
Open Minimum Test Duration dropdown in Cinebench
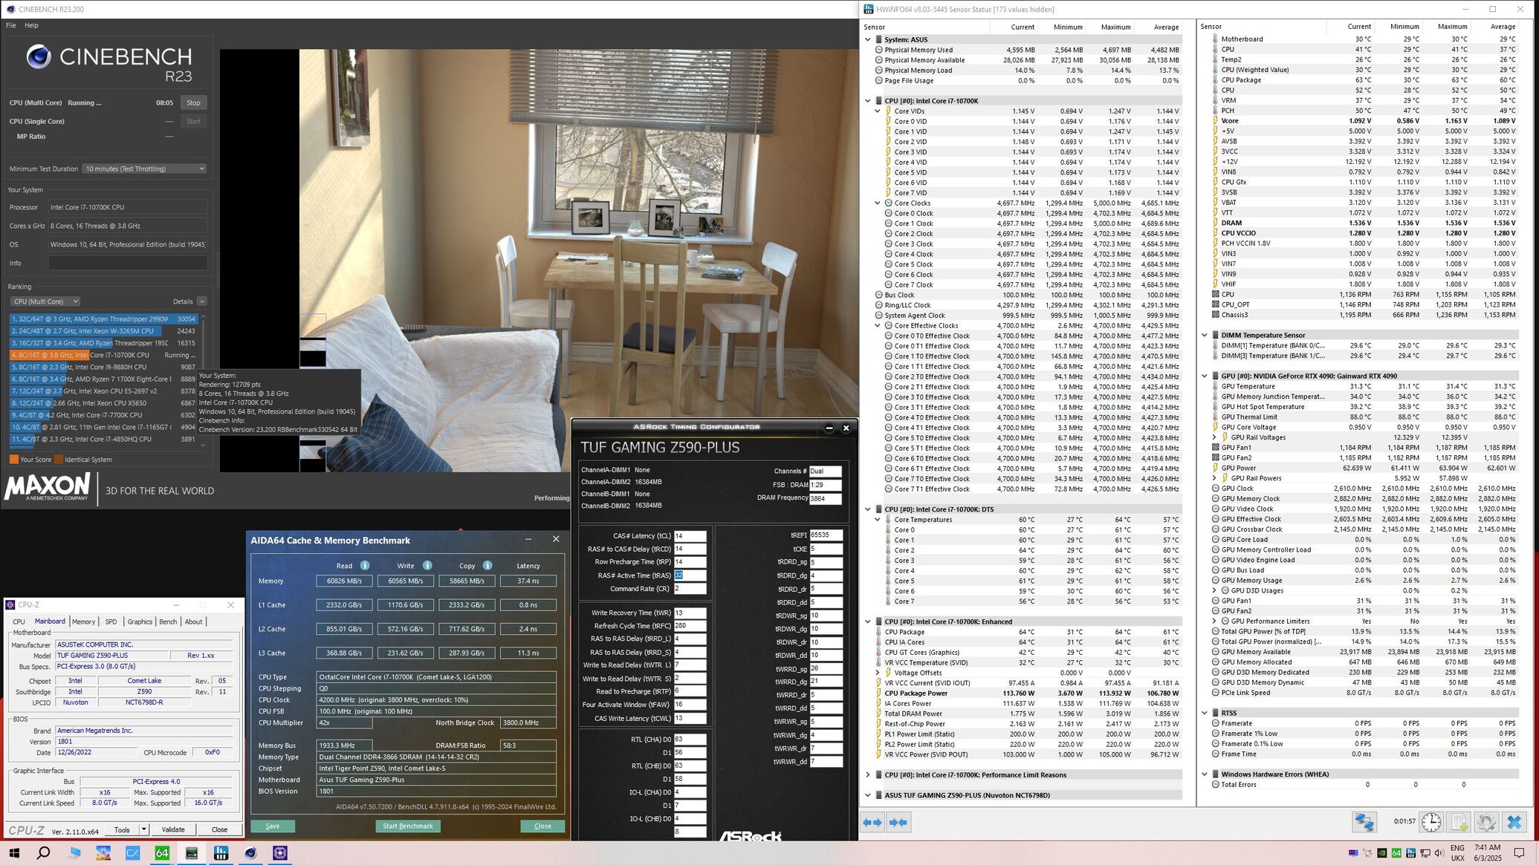(144, 169)
